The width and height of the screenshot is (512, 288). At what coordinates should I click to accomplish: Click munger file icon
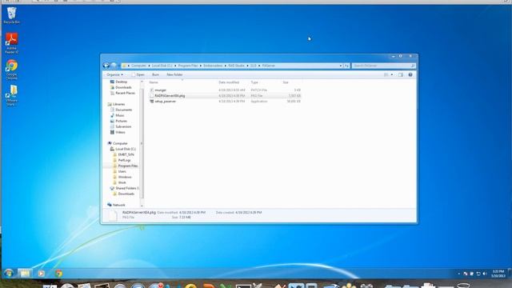(151, 90)
